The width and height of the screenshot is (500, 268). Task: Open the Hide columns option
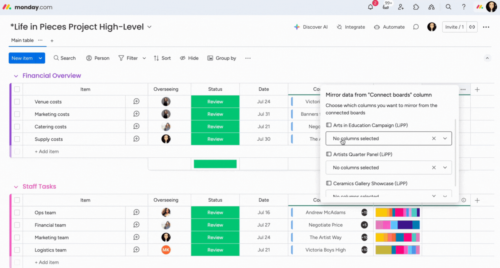pyautogui.click(x=189, y=58)
